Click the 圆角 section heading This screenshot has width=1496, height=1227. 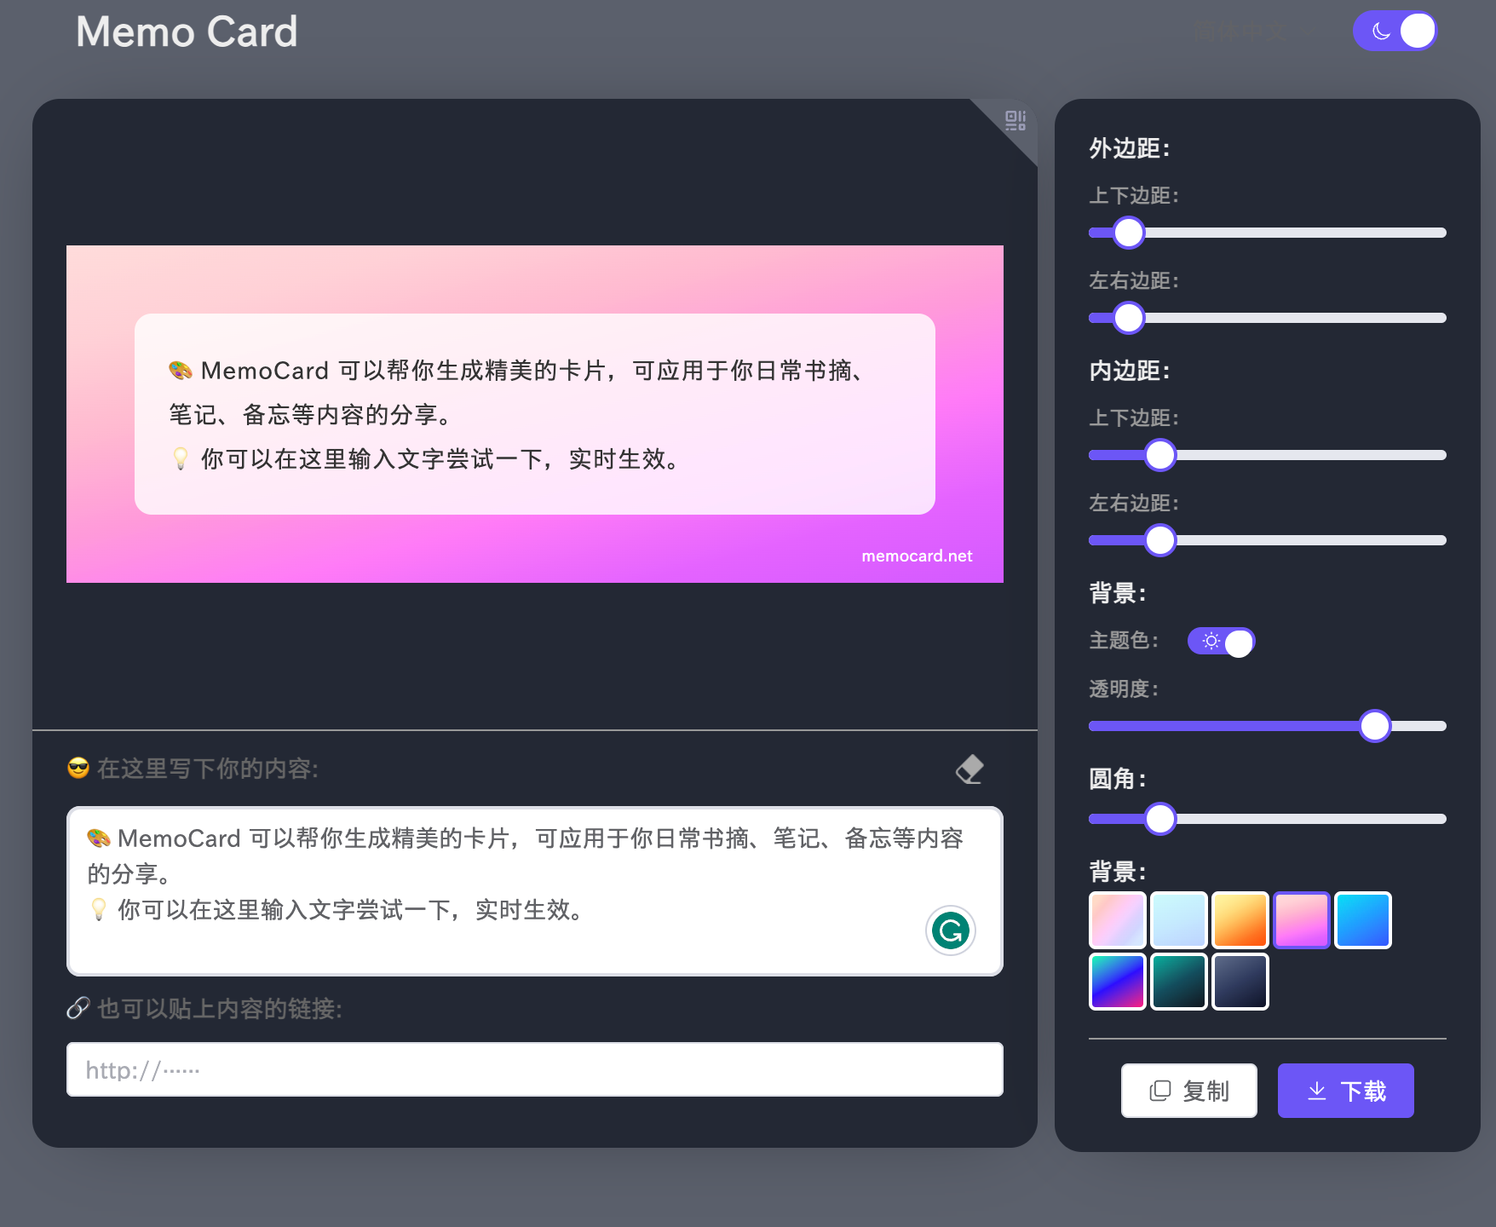[x=1117, y=779]
